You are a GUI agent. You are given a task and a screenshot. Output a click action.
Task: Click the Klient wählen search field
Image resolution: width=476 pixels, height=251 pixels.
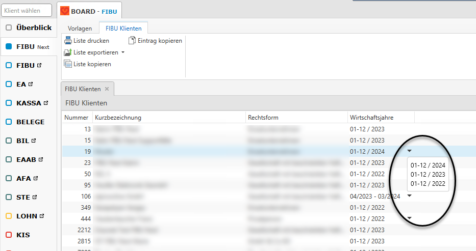pyautogui.click(x=27, y=11)
